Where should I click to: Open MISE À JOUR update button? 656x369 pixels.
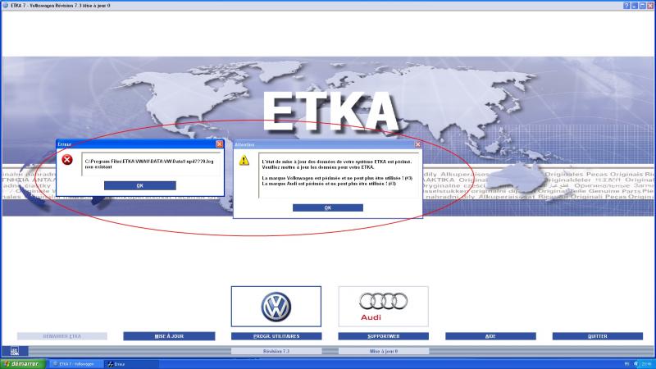(169, 336)
